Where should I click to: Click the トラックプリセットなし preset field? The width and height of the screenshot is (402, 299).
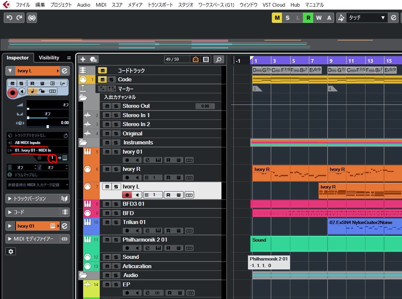click(x=34, y=135)
